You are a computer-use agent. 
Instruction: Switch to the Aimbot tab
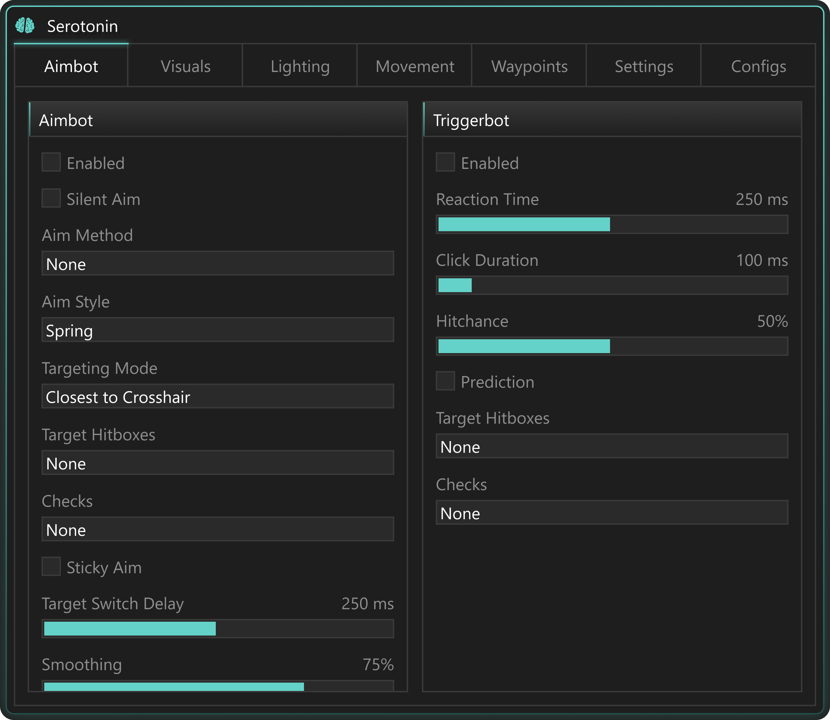click(71, 66)
